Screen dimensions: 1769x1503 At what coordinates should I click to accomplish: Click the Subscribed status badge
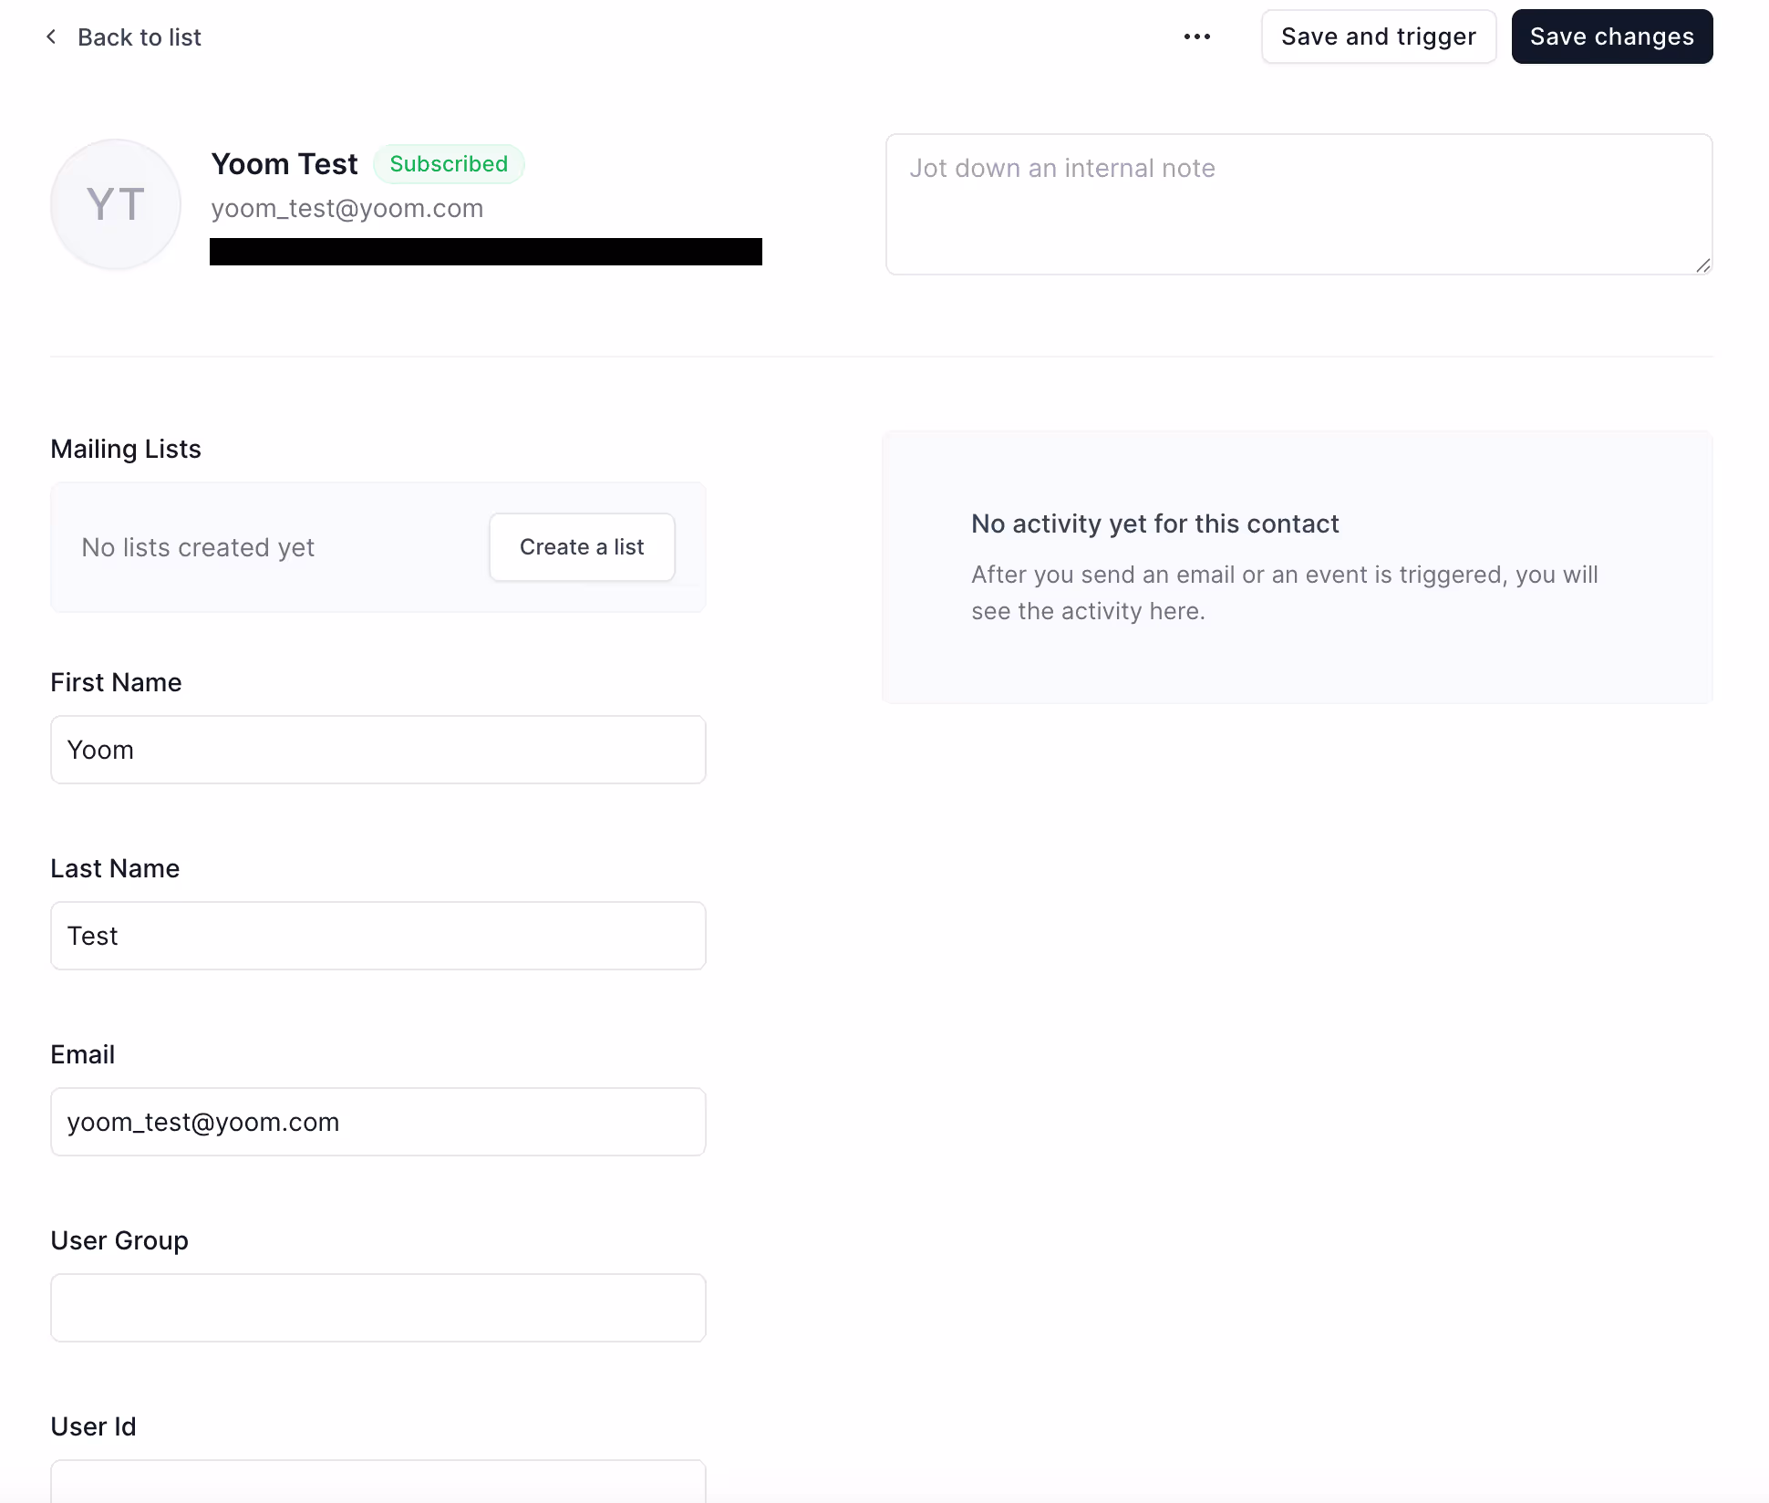click(449, 164)
